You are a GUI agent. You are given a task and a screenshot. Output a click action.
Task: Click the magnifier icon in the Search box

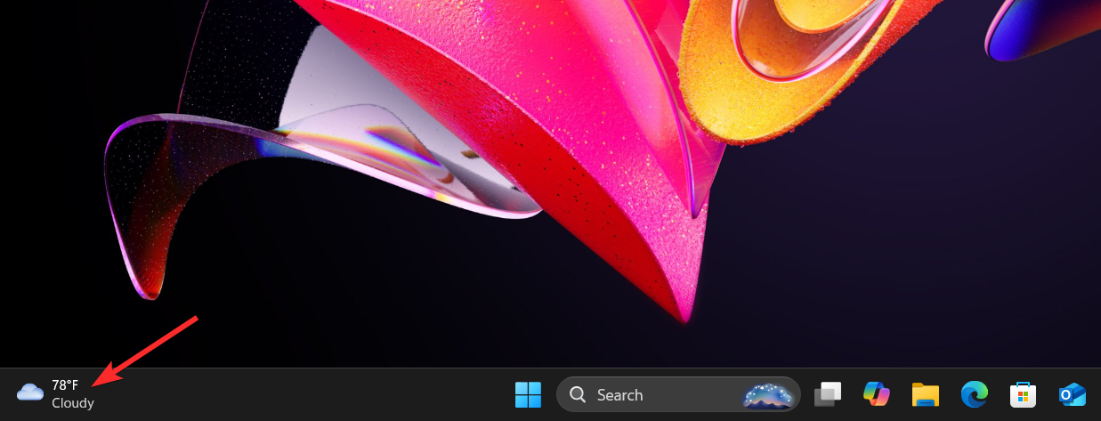578,394
